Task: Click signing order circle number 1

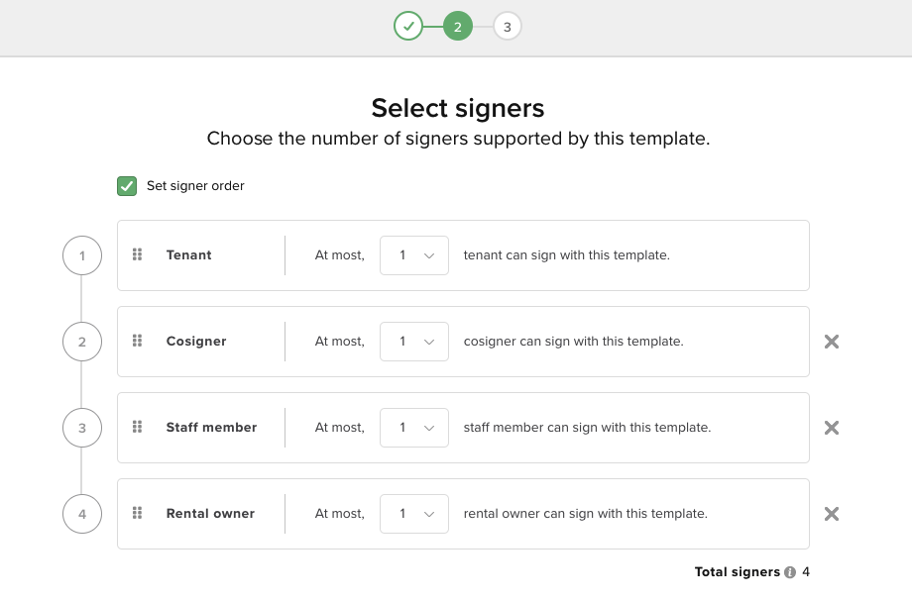Action: pos(82,256)
